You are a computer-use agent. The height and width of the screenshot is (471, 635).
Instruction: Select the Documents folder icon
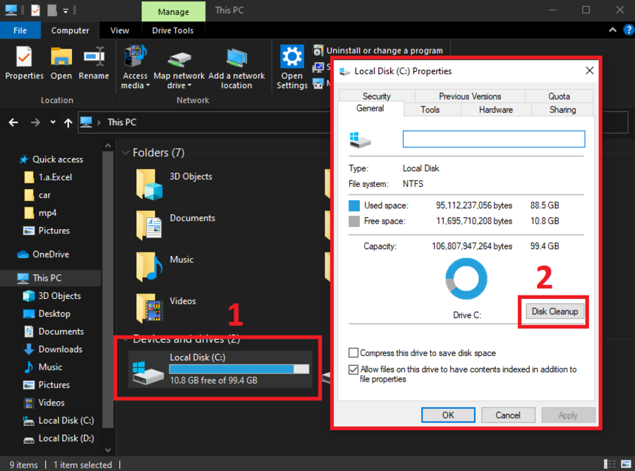click(149, 226)
